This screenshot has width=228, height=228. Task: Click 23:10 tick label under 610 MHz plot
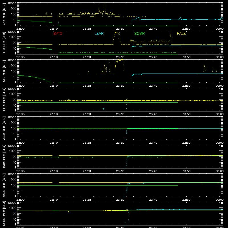pos(54,86)
